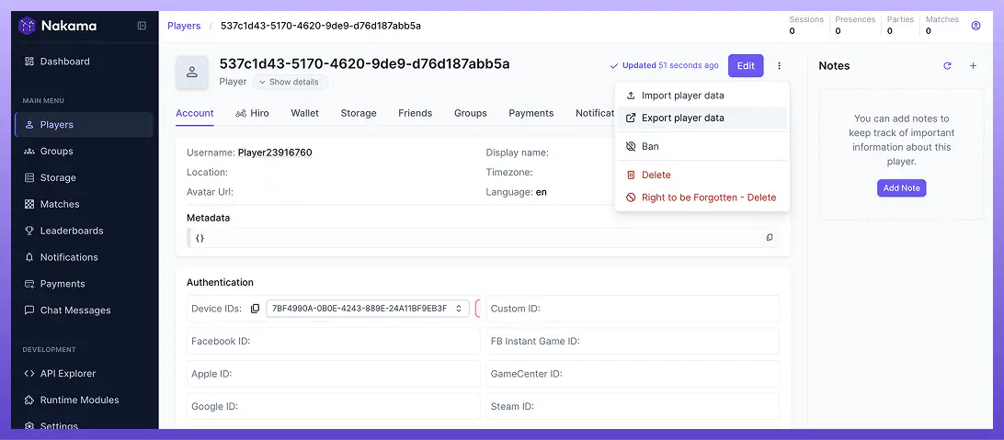Open Leaderboards in sidebar

click(84, 231)
